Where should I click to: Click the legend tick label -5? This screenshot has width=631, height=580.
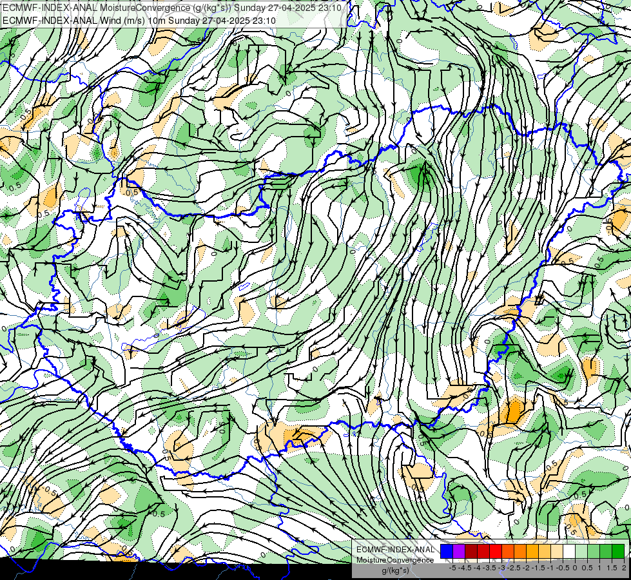[x=452, y=568]
